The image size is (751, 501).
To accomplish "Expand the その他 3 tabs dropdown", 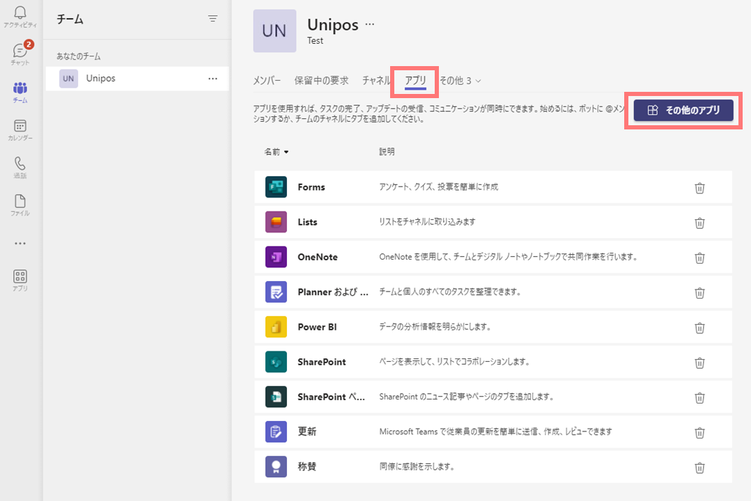I will coord(460,81).
